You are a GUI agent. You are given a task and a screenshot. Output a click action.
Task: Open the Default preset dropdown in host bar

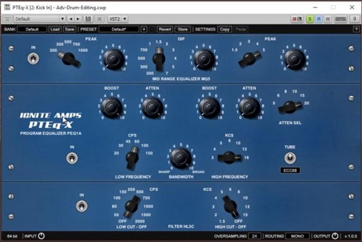point(39,19)
